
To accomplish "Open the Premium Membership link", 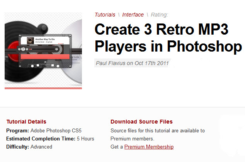I will (149, 147).
